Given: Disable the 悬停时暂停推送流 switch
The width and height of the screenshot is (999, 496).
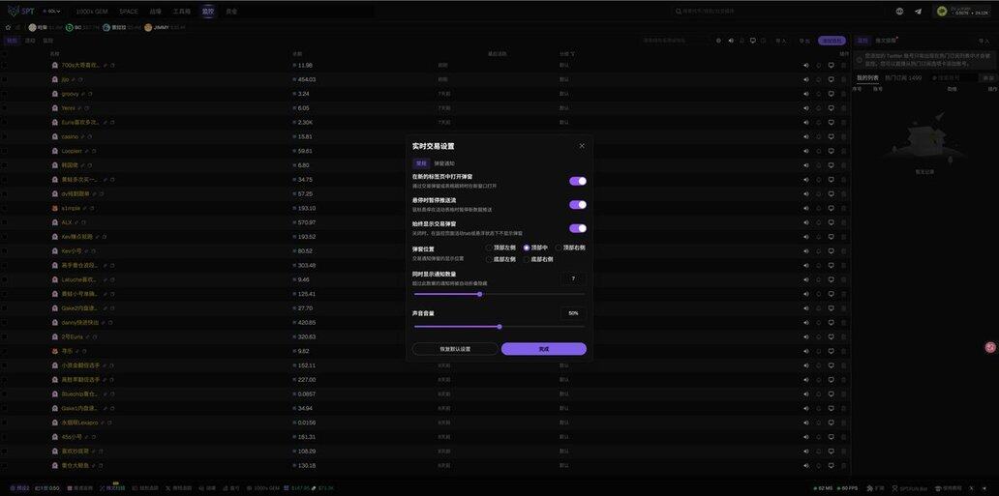Looking at the screenshot, I should pyautogui.click(x=578, y=205).
